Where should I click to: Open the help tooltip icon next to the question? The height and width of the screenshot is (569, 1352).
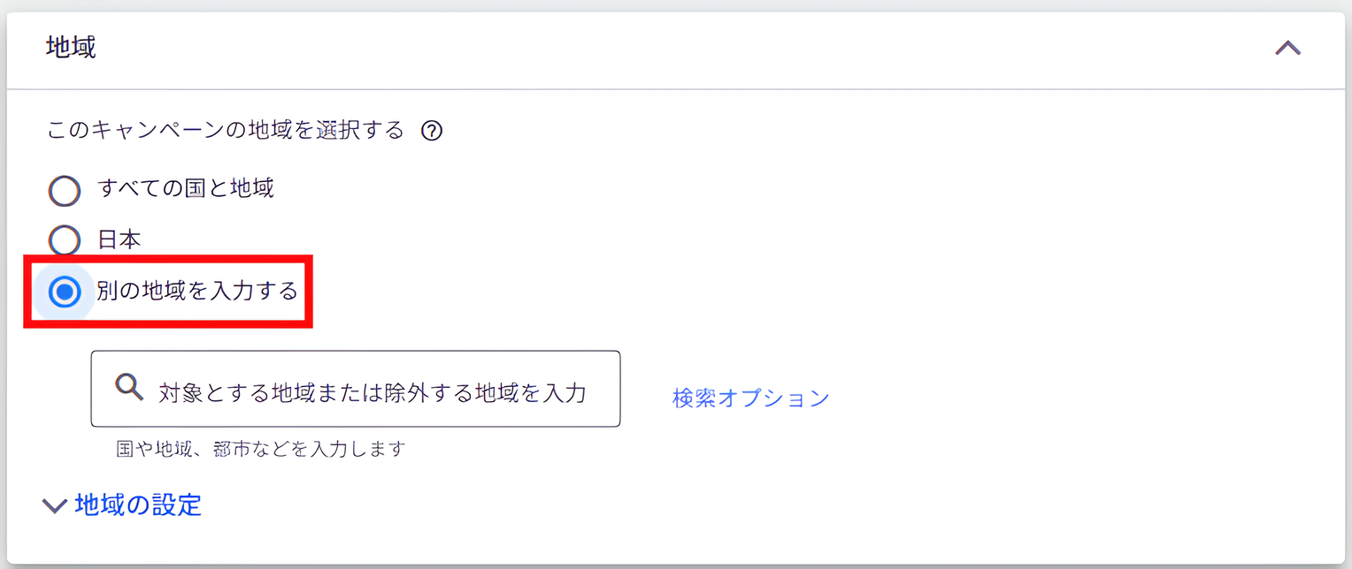(x=434, y=130)
